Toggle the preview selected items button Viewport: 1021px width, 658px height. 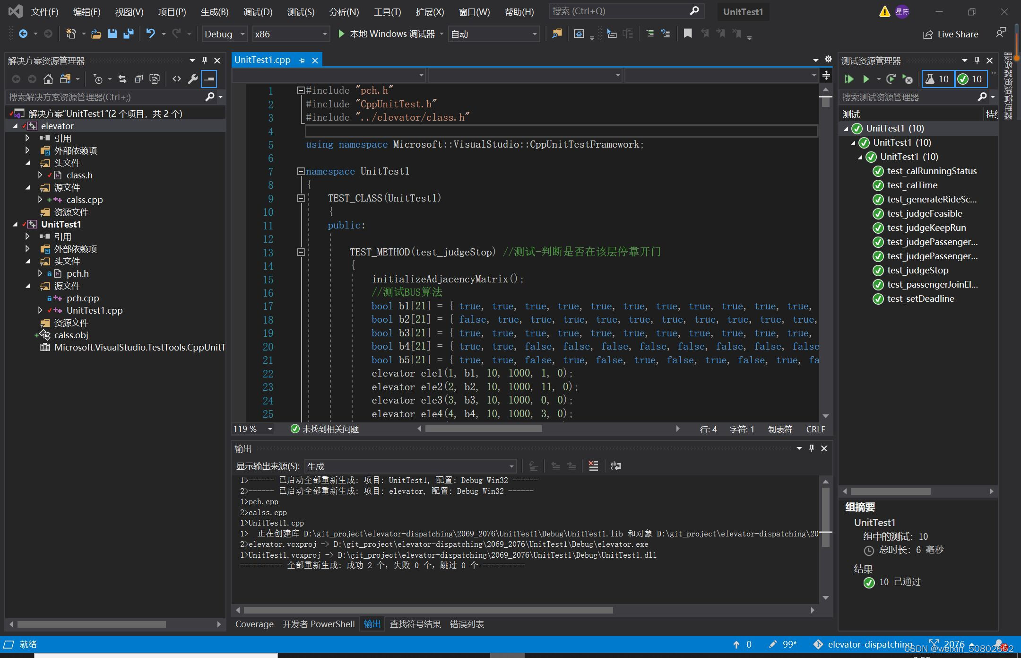209,79
